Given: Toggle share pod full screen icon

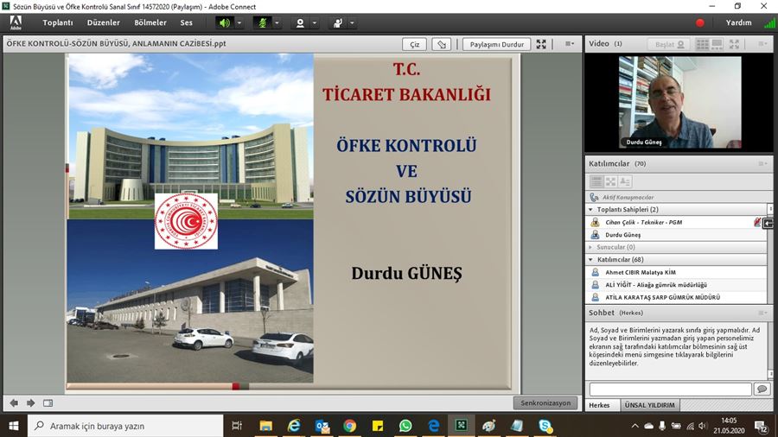Looking at the screenshot, I should pyautogui.click(x=541, y=44).
